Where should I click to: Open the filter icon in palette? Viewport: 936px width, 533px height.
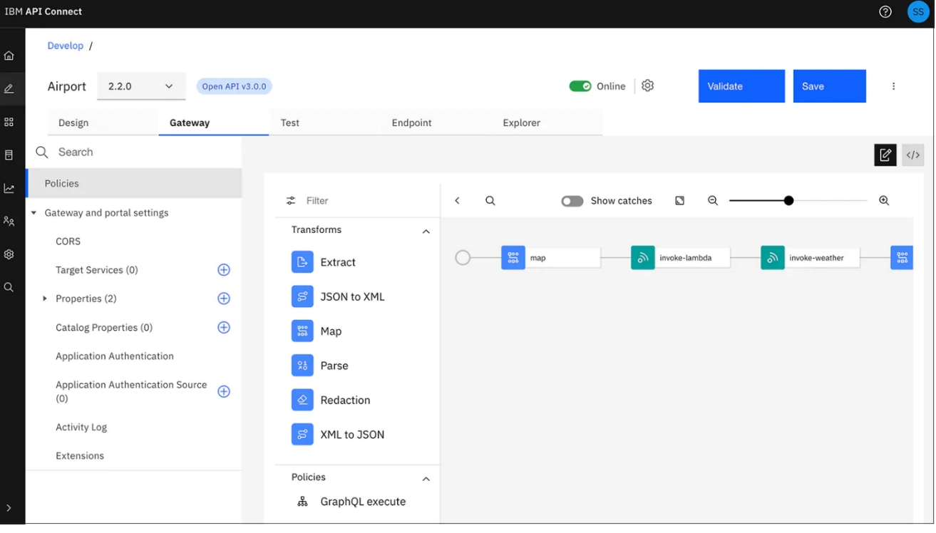tap(291, 201)
